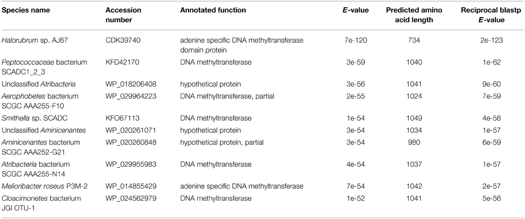This screenshot has width=525, height=219.
Task: Click accession WP_020261071
Action: (127, 131)
